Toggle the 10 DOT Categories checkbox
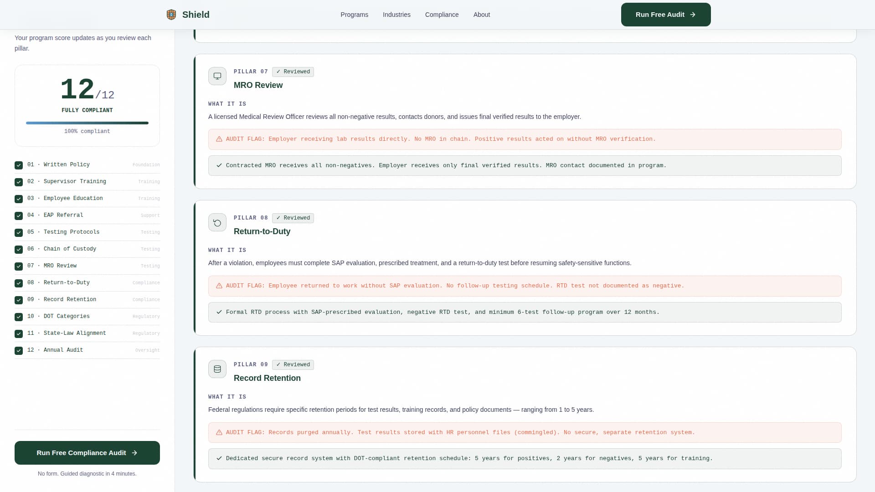 click(19, 317)
